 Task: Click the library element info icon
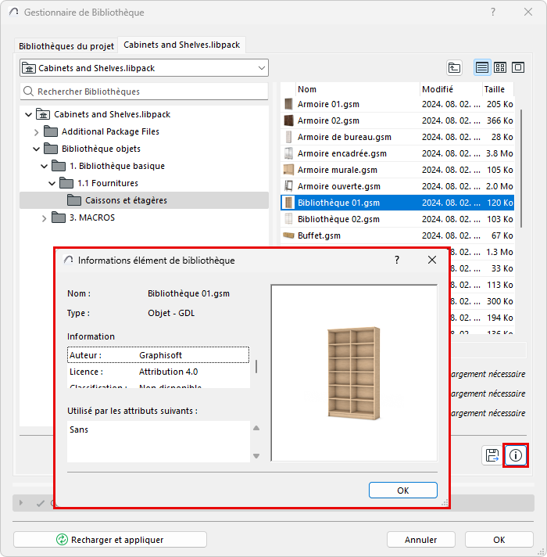pos(516,455)
